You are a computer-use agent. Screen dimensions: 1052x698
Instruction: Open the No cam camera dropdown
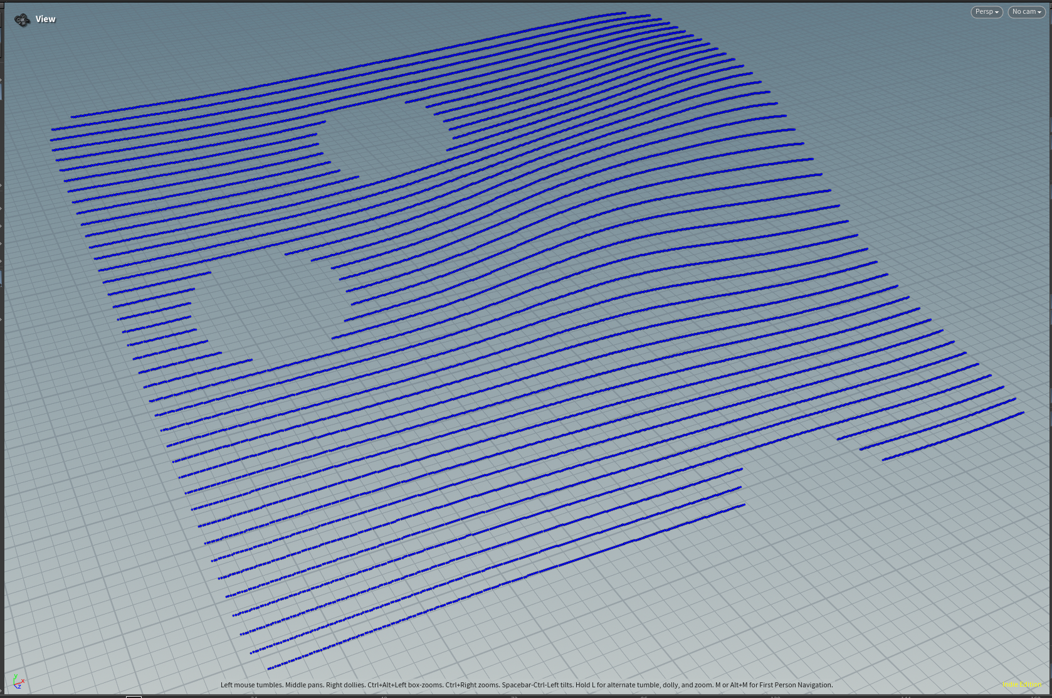(1026, 12)
